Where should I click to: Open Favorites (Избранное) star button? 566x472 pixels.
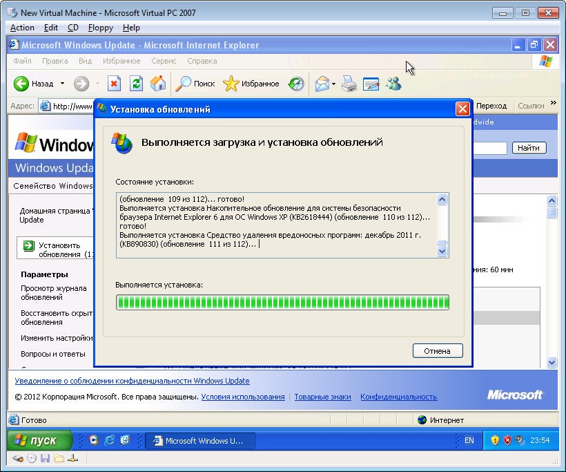[251, 84]
